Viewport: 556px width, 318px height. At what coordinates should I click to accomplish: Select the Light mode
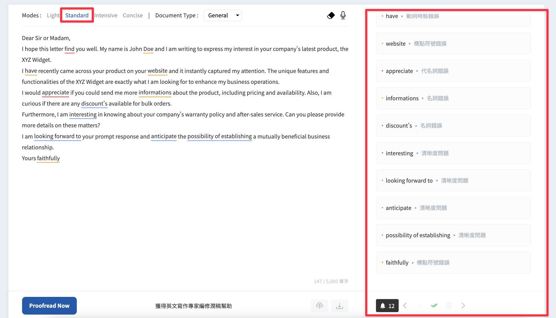(53, 16)
